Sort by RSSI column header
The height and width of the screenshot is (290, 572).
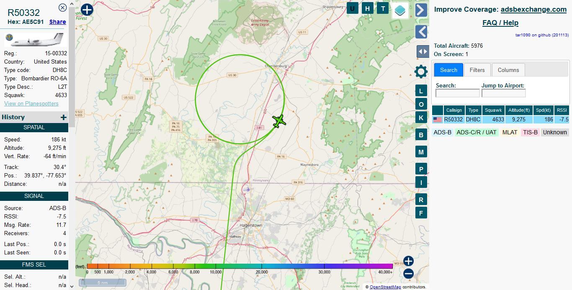pos(562,110)
